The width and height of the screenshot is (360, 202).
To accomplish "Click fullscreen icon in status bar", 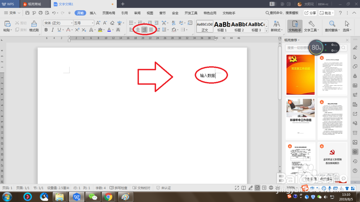I will (x=237, y=188).
